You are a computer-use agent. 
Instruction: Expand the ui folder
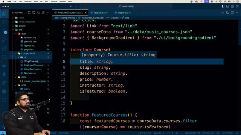tap(18, 57)
